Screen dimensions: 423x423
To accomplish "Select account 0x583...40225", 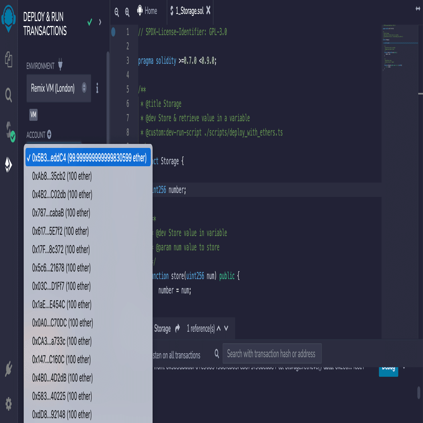I will click(88, 396).
